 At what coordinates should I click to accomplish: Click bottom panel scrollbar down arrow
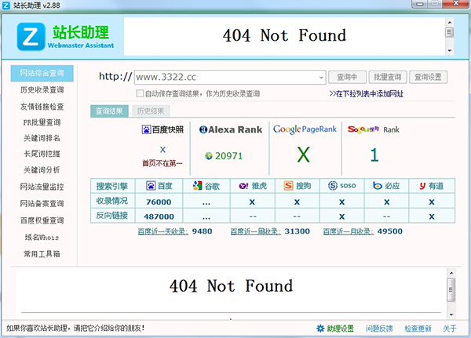pos(451,314)
